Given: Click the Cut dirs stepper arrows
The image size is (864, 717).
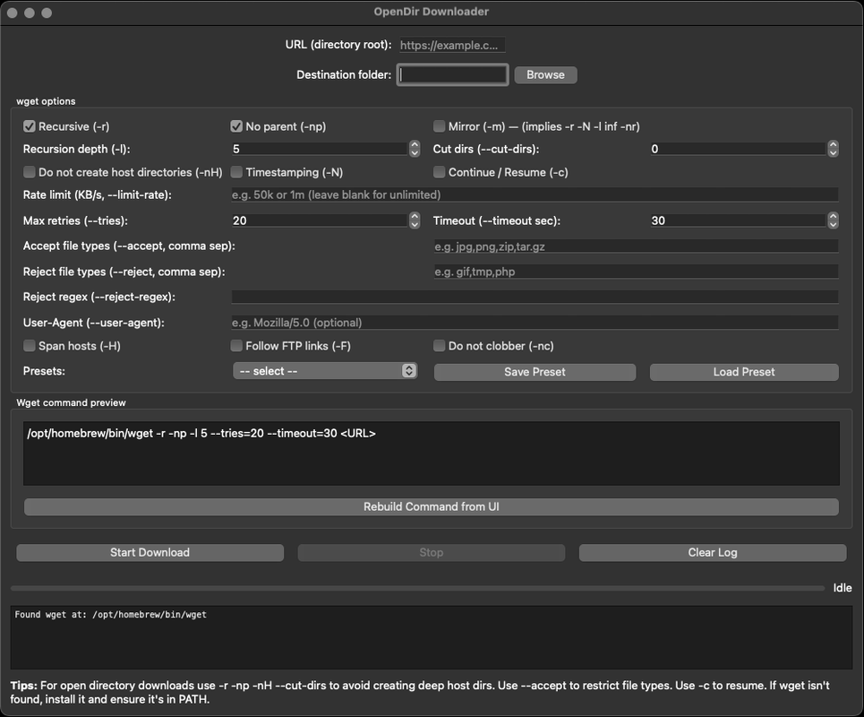Looking at the screenshot, I should coord(834,149).
